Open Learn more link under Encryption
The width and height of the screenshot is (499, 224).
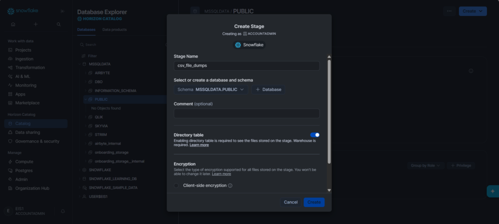[222, 174]
